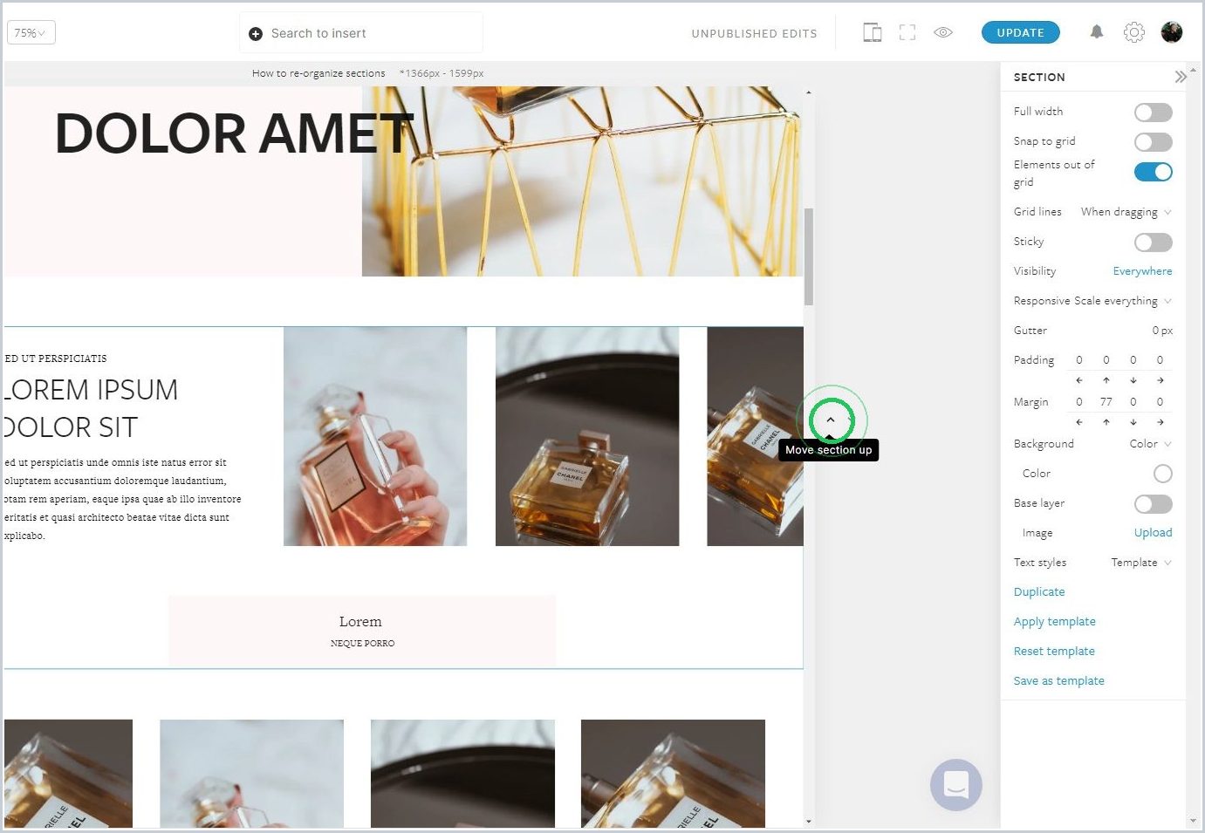Click the Reset template link
This screenshot has height=833, width=1205.
1053,651
